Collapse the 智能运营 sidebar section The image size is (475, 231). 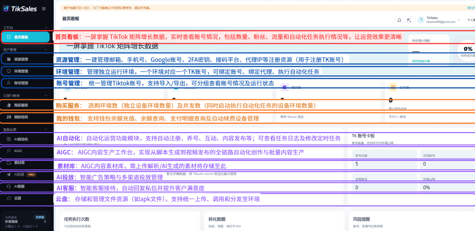point(46,129)
